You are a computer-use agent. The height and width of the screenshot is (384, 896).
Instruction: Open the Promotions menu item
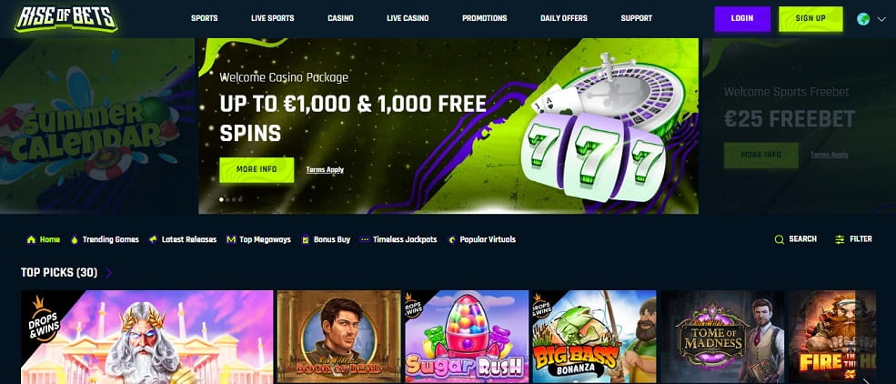[x=484, y=18]
